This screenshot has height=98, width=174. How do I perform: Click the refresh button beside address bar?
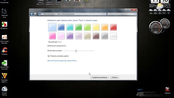(105, 14)
